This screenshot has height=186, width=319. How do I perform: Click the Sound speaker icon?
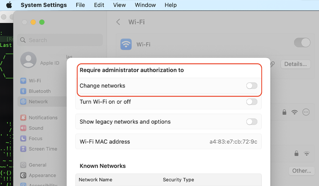(23, 128)
